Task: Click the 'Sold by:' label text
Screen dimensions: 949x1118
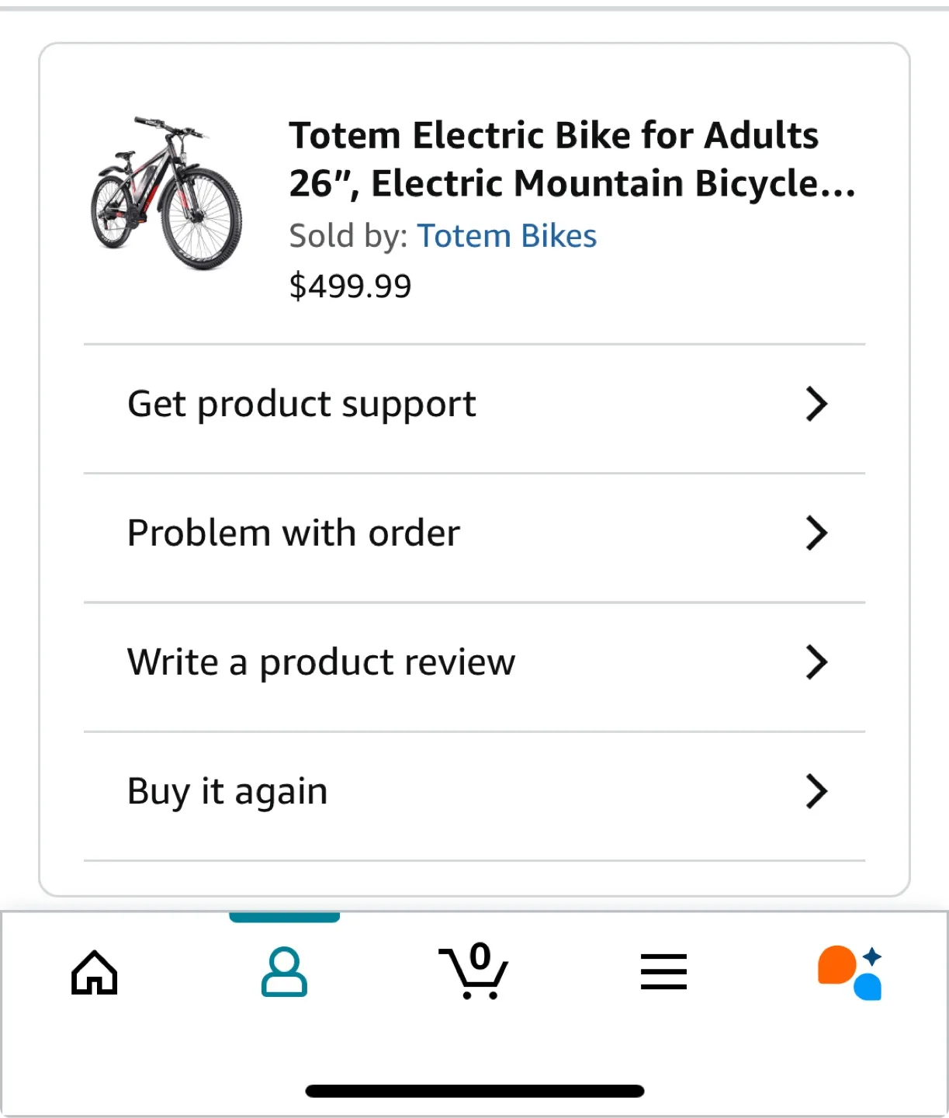Action: coord(348,236)
